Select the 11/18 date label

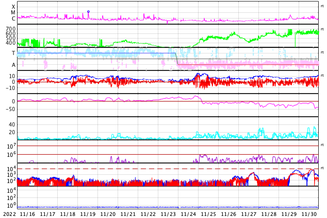68,214
